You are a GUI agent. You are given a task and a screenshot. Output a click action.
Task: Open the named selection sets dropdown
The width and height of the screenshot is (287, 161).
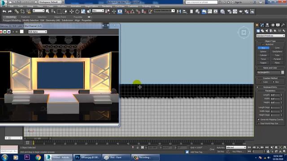point(164,11)
